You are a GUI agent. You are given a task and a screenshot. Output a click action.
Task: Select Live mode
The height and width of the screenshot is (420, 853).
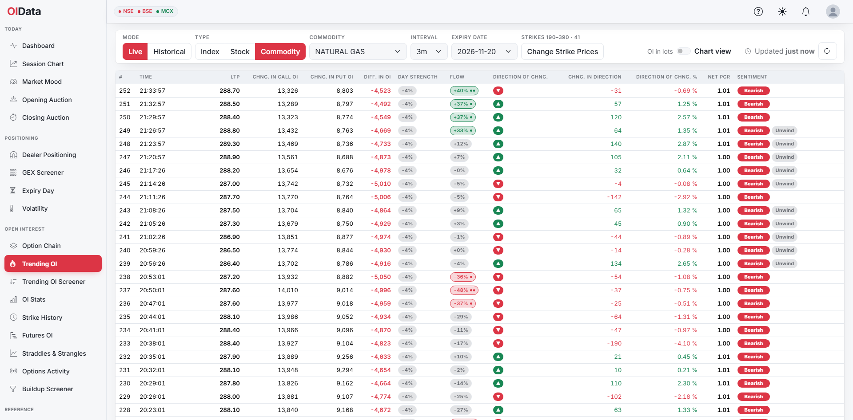135,51
